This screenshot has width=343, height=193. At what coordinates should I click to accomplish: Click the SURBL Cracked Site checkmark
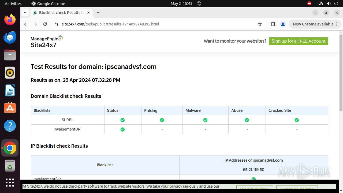(297, 120)
